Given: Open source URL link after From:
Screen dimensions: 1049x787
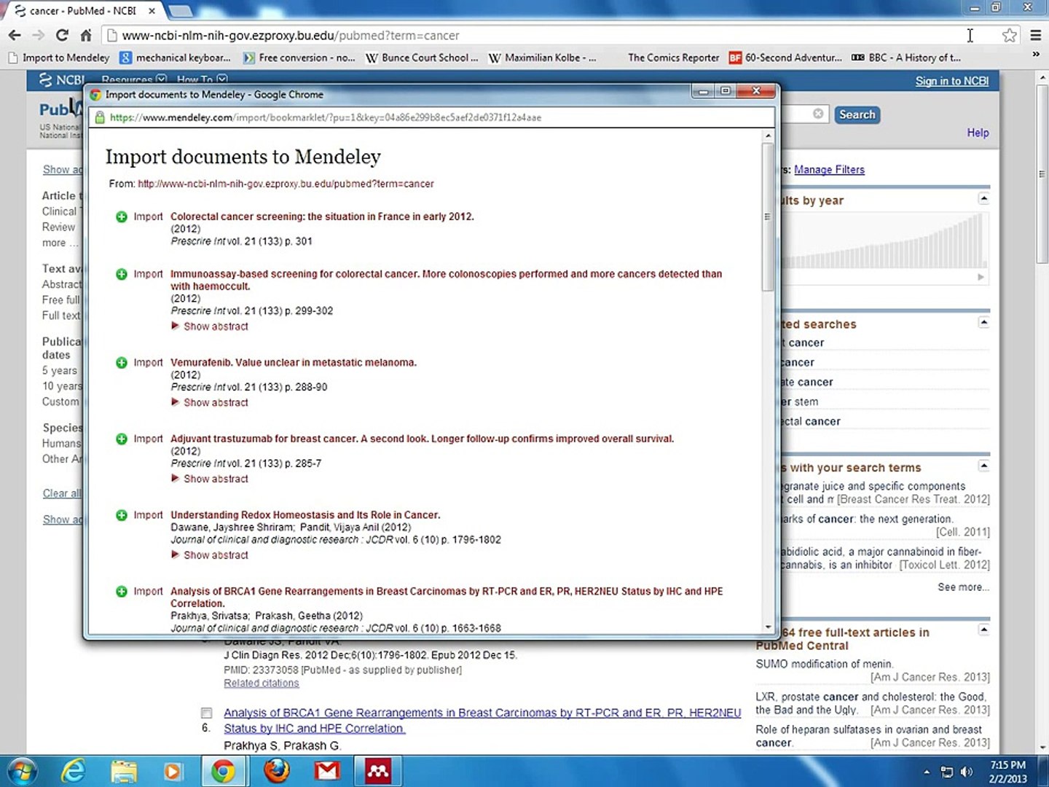Looking at the screenshot, I should (x=286, y=184).
